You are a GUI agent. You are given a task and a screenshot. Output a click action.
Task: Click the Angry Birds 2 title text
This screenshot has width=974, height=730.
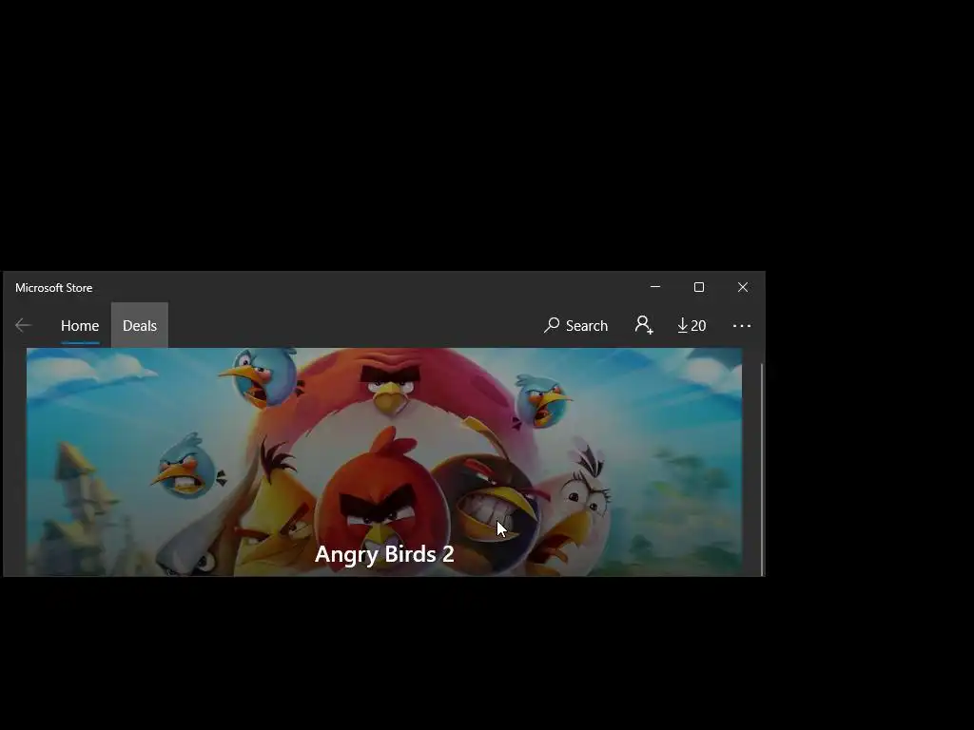click(x=384, y=554)
